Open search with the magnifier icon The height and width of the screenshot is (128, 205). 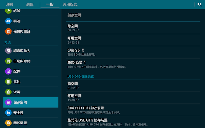[x=200, y=4]
